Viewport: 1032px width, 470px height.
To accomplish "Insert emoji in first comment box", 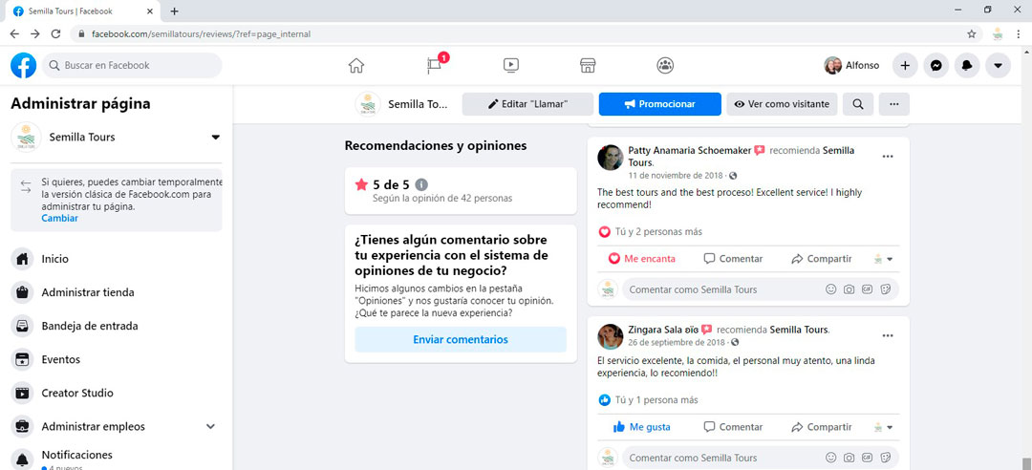I will pos(831,289).
